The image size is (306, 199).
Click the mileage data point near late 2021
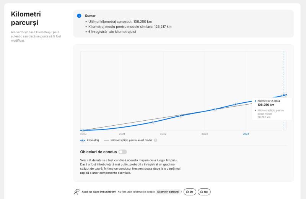(x=153, y=122)
